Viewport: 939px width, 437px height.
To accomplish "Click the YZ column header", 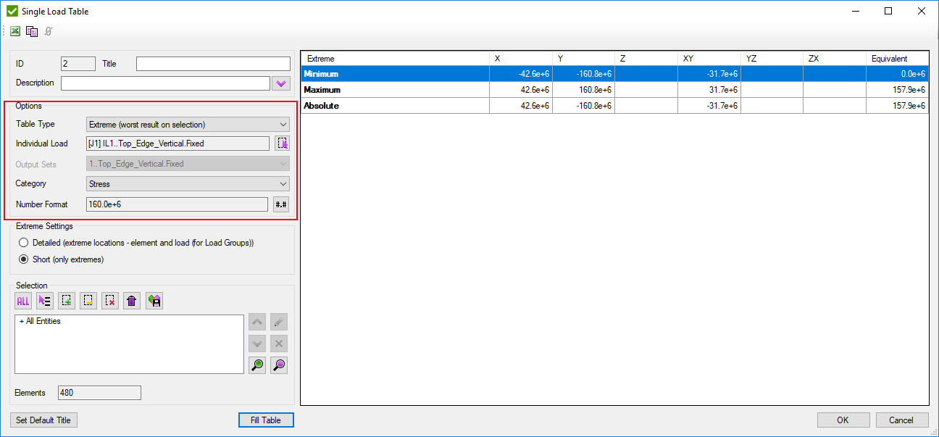I will point(772,59).
